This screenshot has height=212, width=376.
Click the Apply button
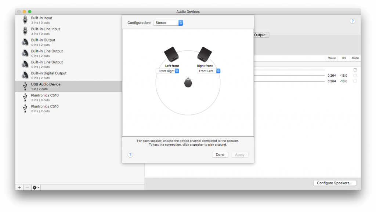pos(240,155)
